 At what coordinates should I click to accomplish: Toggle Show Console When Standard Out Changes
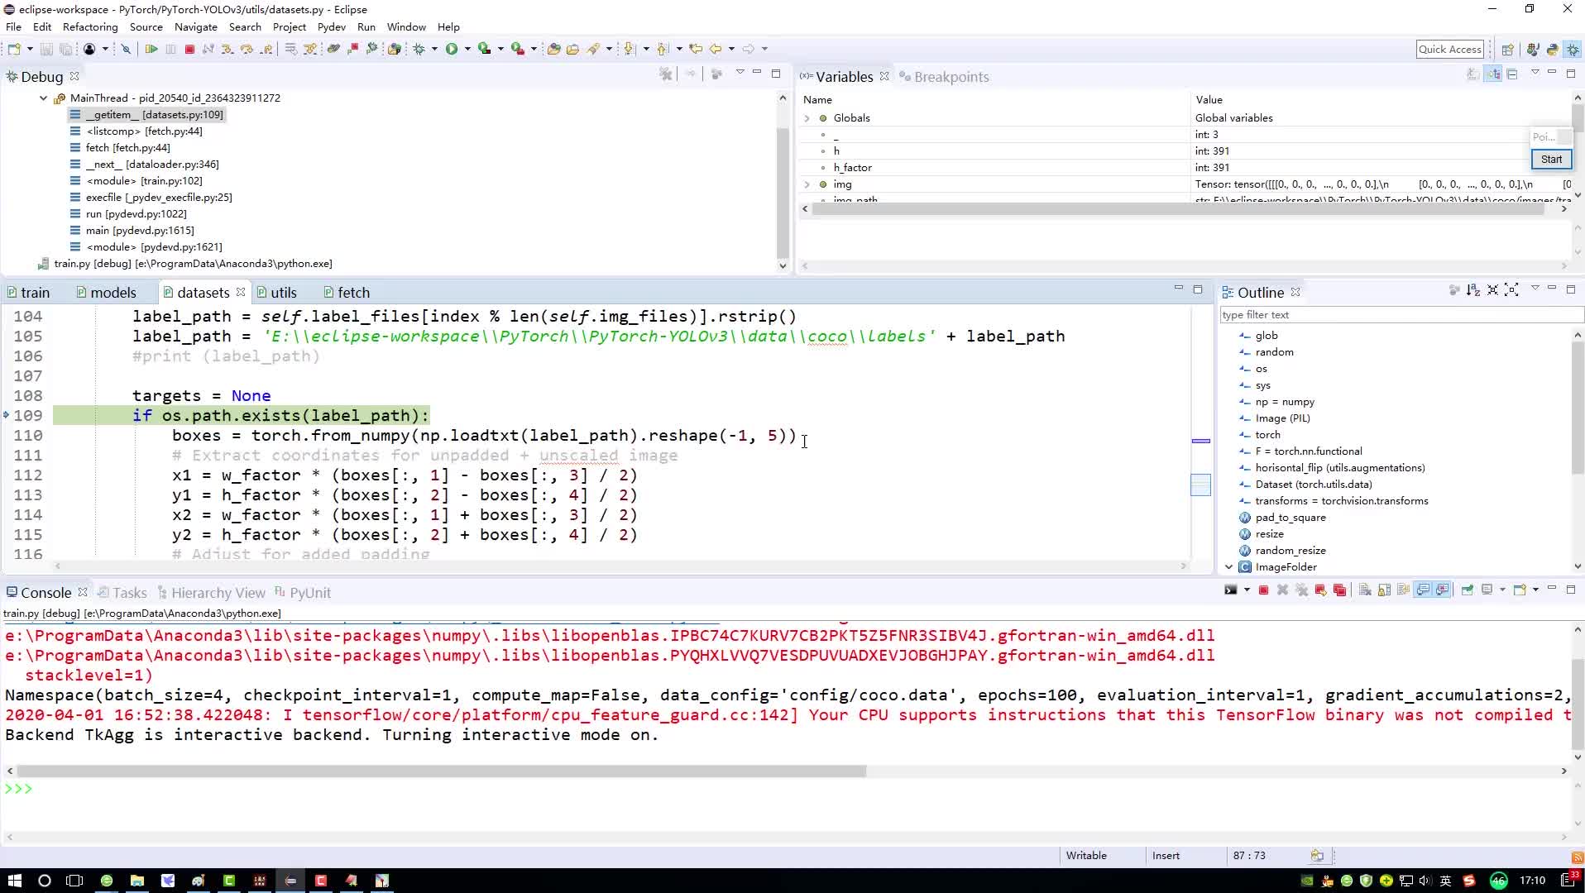[x=1423, y=590]
